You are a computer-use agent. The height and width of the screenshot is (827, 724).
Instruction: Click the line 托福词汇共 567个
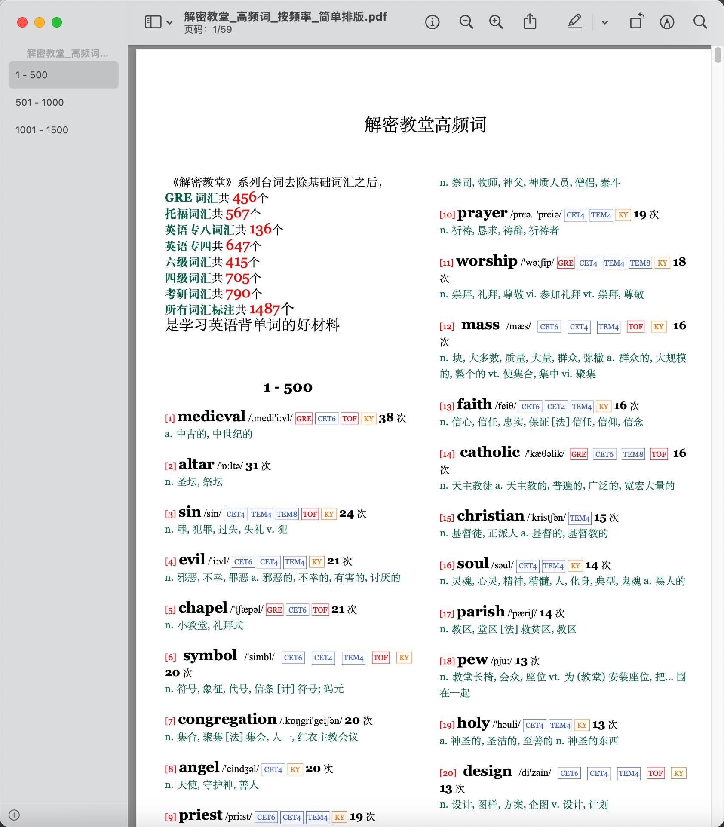[x=213, y=214]
